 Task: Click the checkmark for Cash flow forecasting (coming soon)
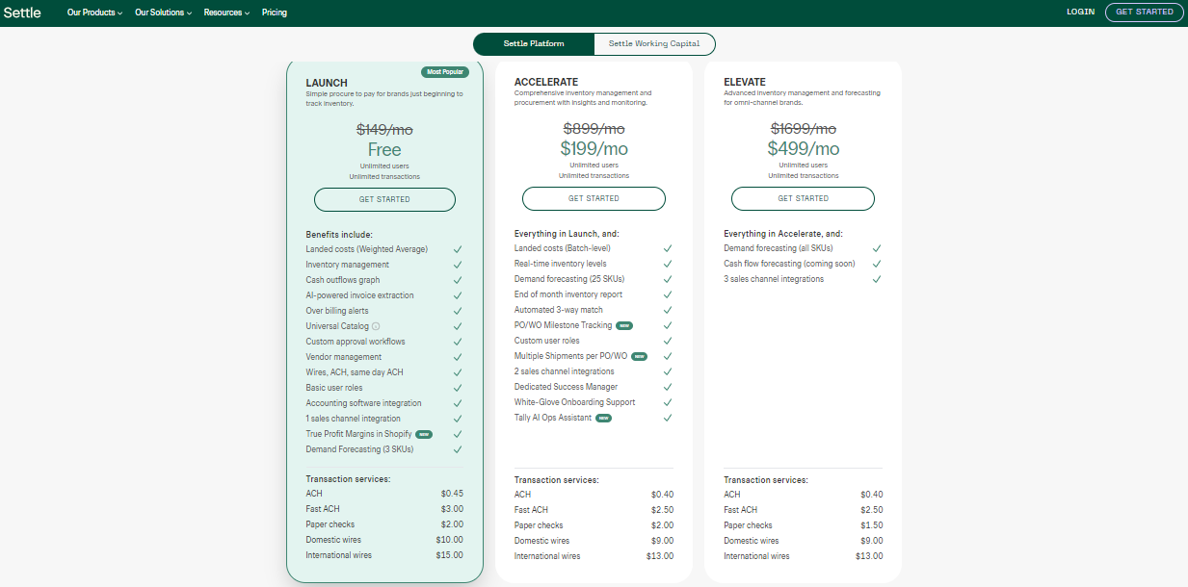point(877,264)
